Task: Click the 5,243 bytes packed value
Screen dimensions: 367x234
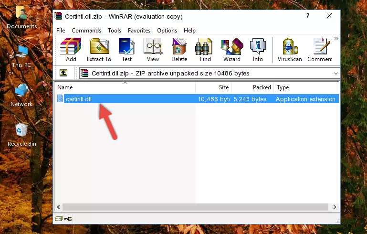Action: [x=250, y=99]
